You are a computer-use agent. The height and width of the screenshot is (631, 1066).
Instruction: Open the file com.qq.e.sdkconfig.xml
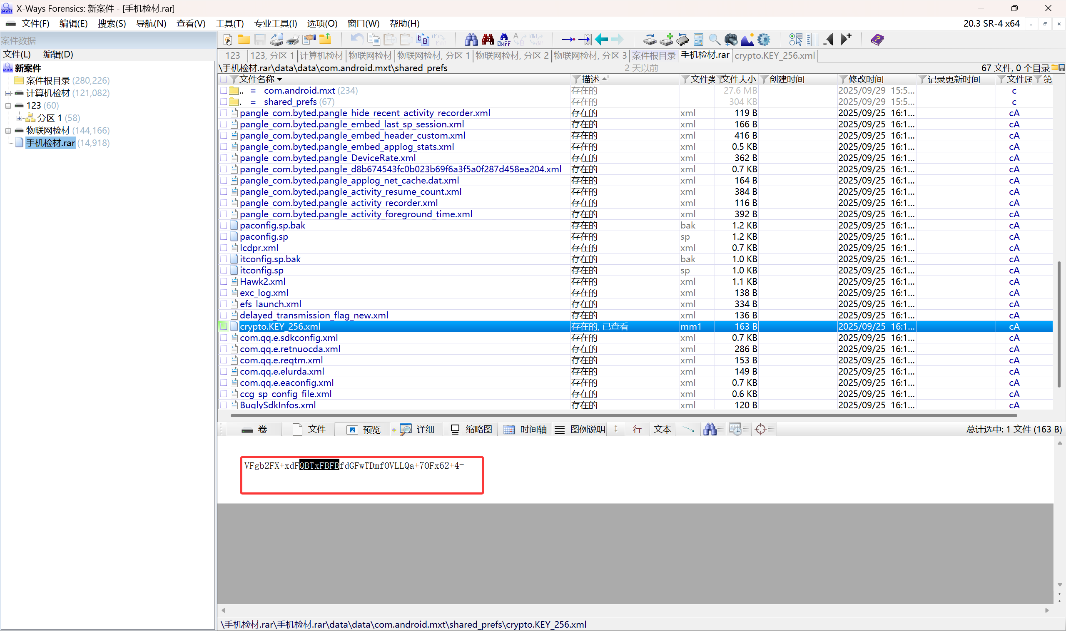[x=289, y=338]
